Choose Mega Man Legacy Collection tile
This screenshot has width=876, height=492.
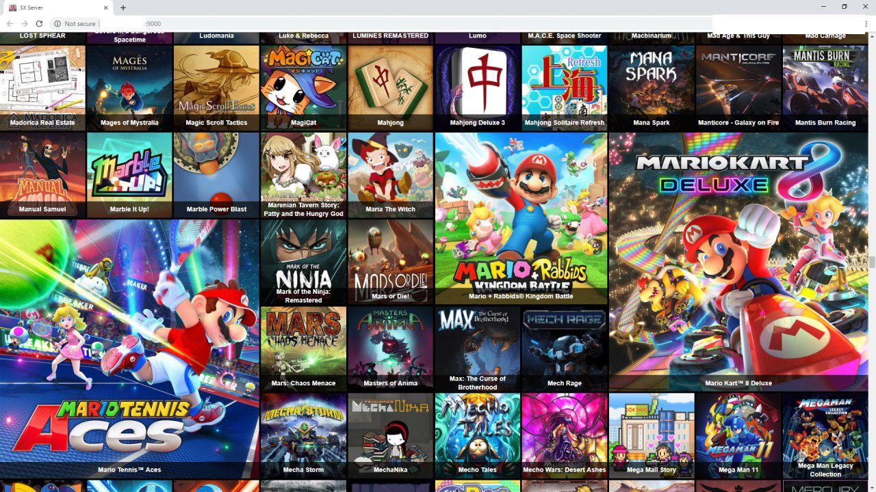pyautogui.click(x=825, y=435)
